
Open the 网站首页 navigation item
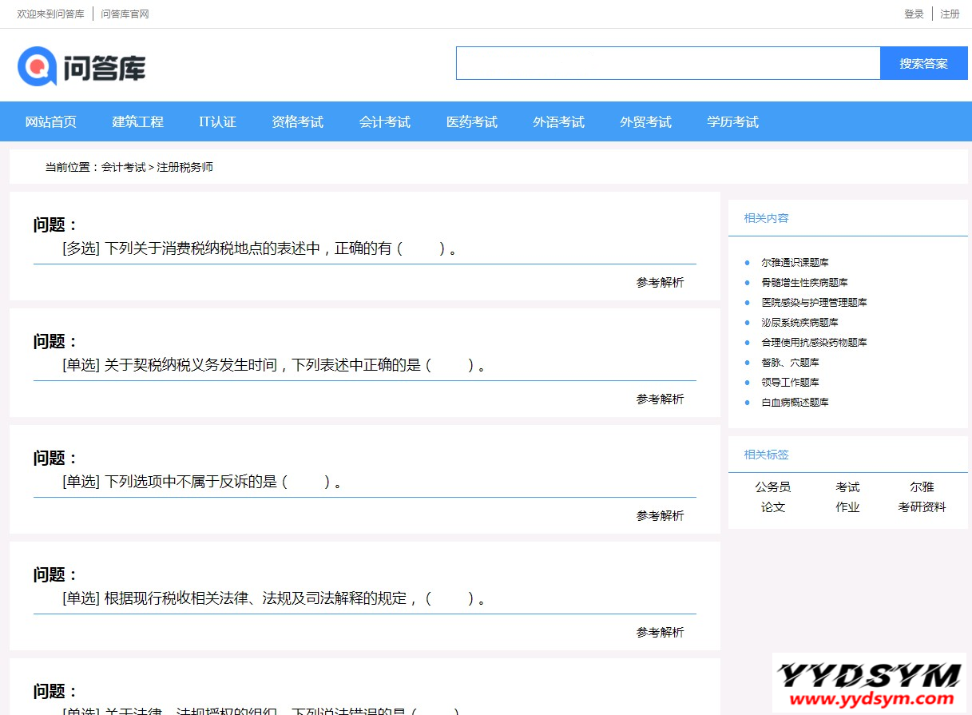pyautogui.click(x=51, y=122)
